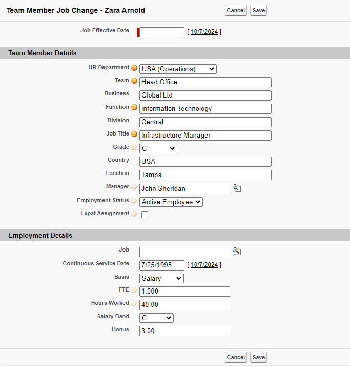
Task: Open the Manager lookup icon
Action: tap(236, 188)
